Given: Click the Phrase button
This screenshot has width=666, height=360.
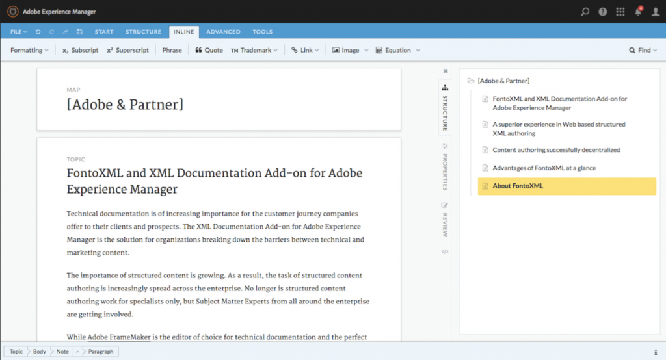Looking at the screenshot, I should click(x=172, y=50).
